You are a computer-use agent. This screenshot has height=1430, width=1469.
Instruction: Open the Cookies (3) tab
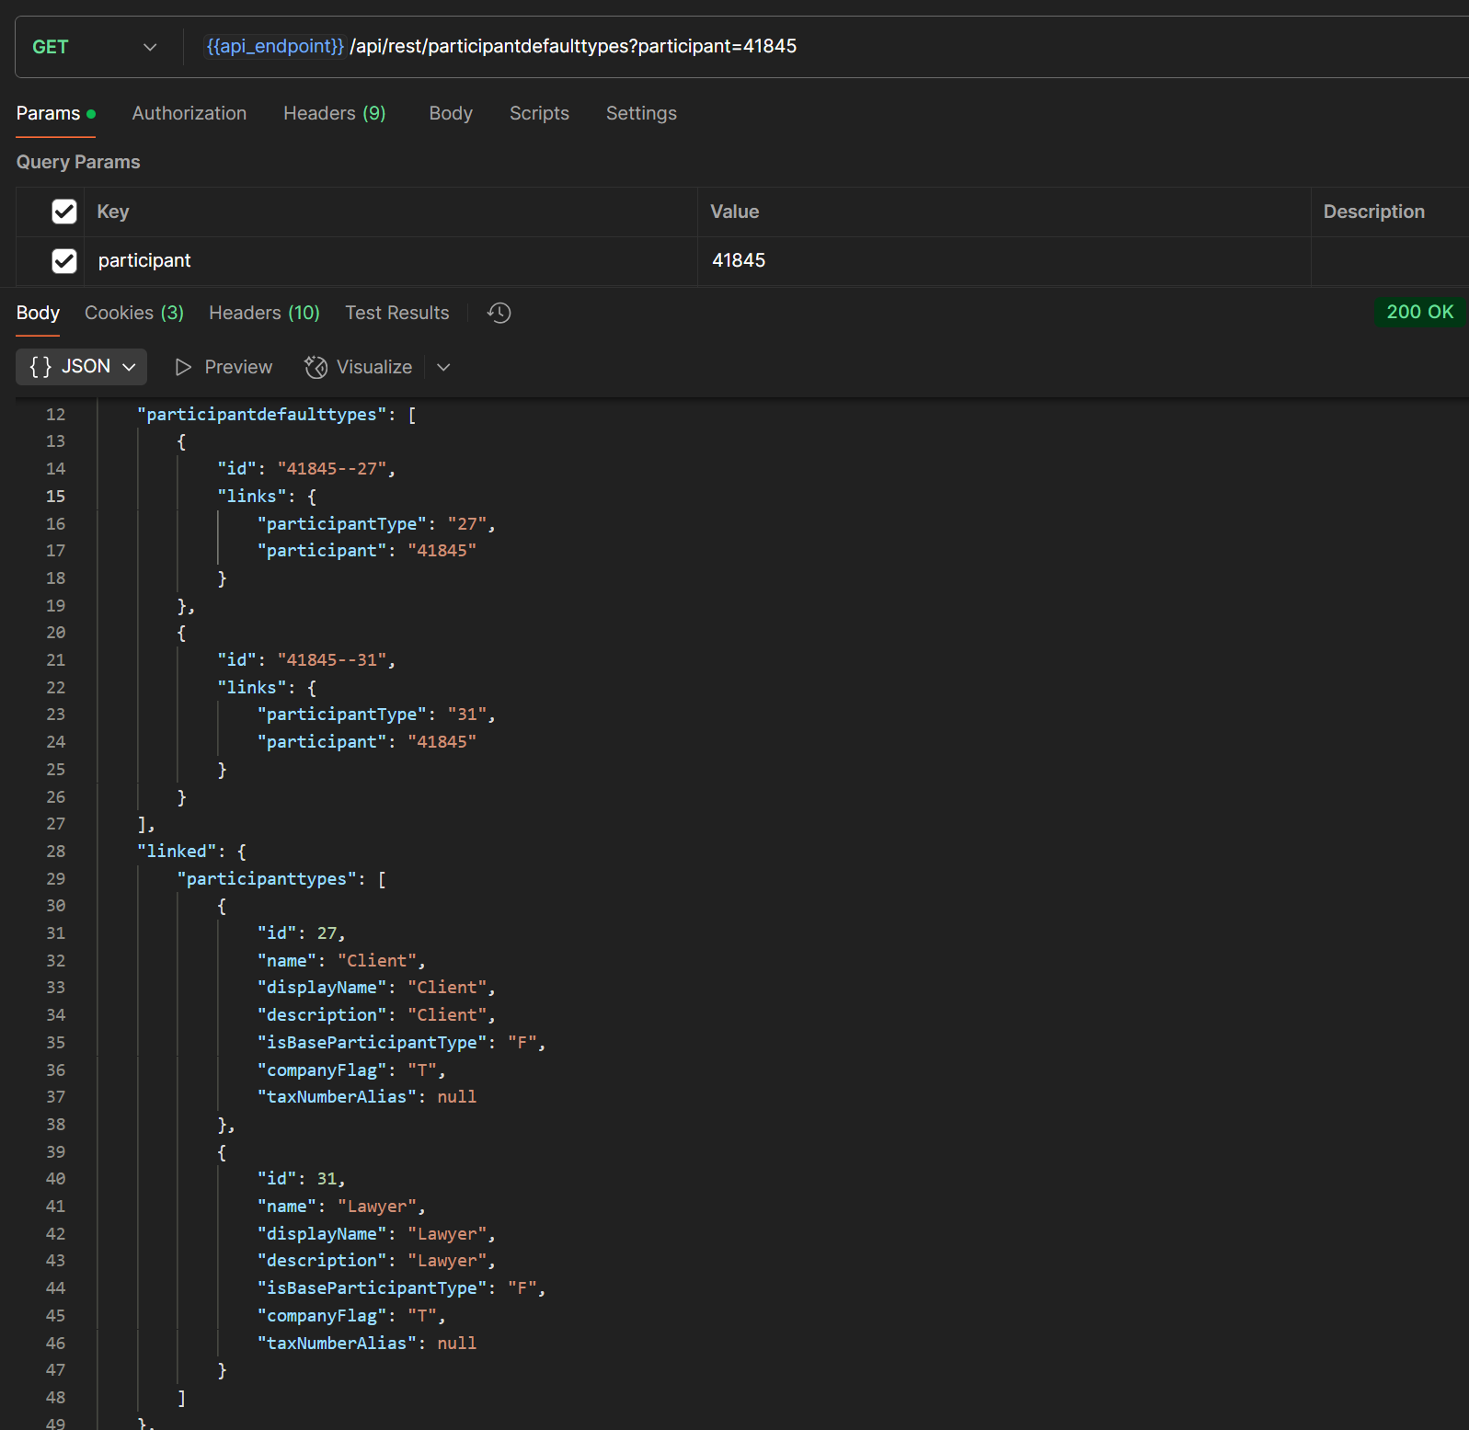pos(134,313)
